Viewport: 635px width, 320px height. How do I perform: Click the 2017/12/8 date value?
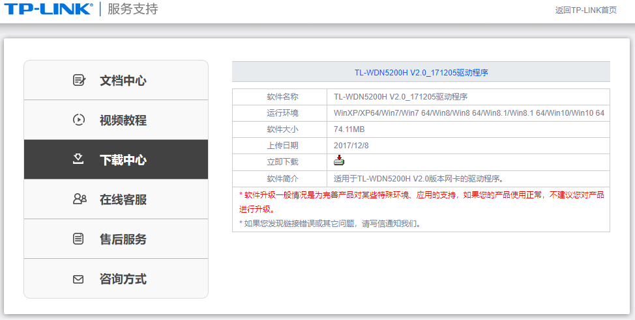(x=351, y=146)
